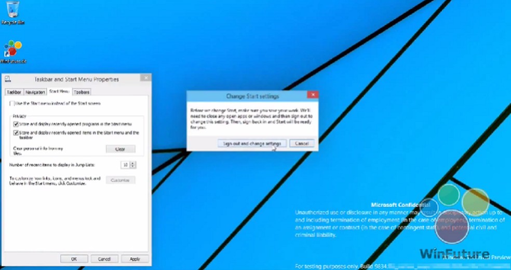
Task: Click the Jump Lists number field
Action: (125, 165)
